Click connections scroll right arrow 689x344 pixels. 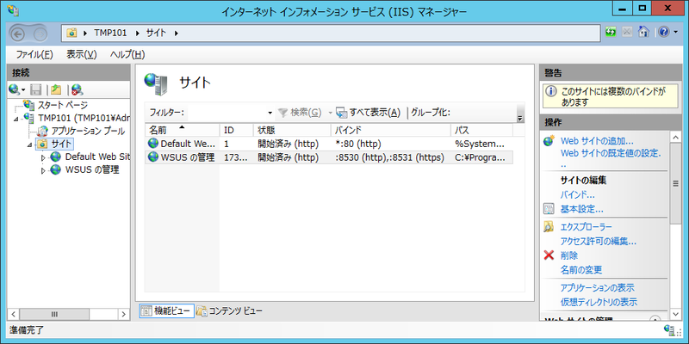(x=124, y=314)
